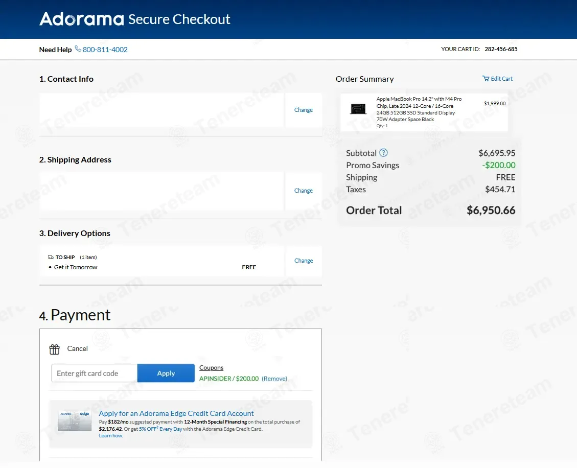Click the $1,999.00 item price
577x468 pixels.
[x=495, y=103]
